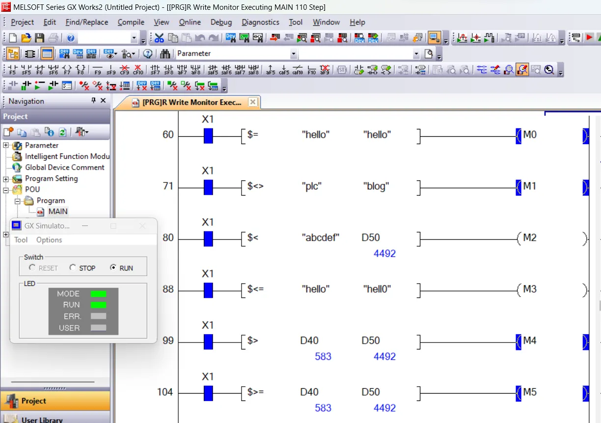Screen dimensions: 601x423
Task: Click New Data icon in Project toolbar
Action: point(8,132)
